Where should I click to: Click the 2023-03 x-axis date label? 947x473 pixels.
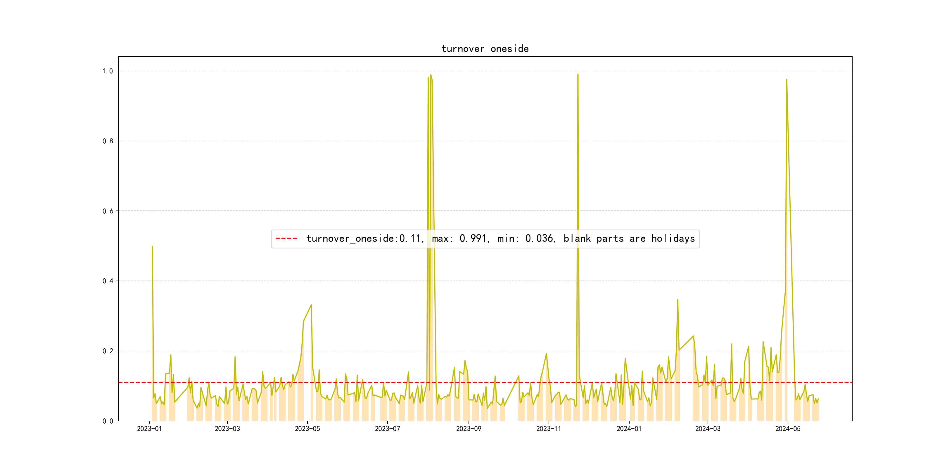pyautogui.click(x=227, y=429)
